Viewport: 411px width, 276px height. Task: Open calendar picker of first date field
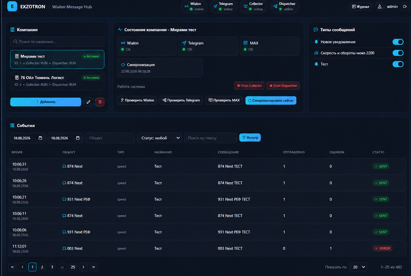(40, 138)
